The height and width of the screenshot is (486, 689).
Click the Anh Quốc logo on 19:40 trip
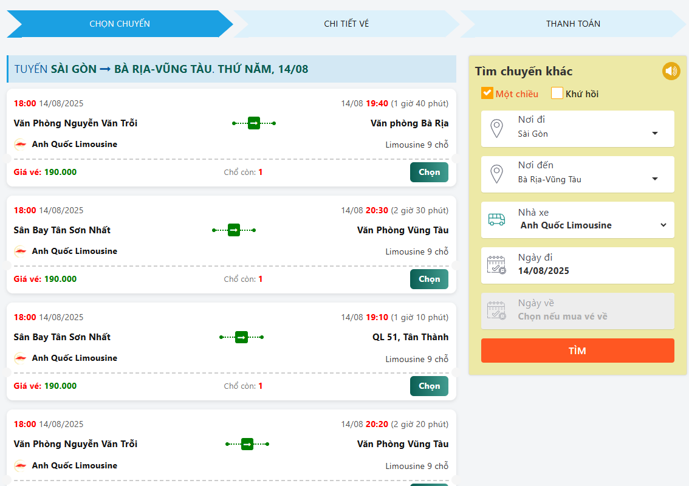point(20,144)
